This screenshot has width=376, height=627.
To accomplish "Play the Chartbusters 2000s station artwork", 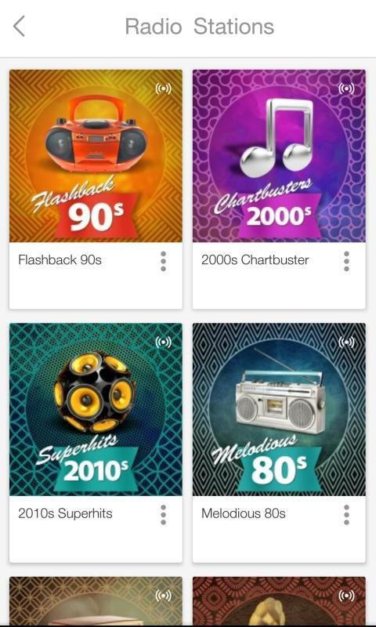I will point(279,156).
